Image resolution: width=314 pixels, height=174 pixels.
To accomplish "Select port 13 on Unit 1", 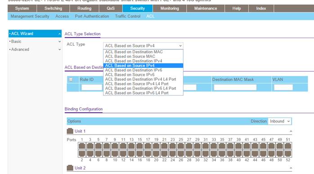I will (131, 146).
